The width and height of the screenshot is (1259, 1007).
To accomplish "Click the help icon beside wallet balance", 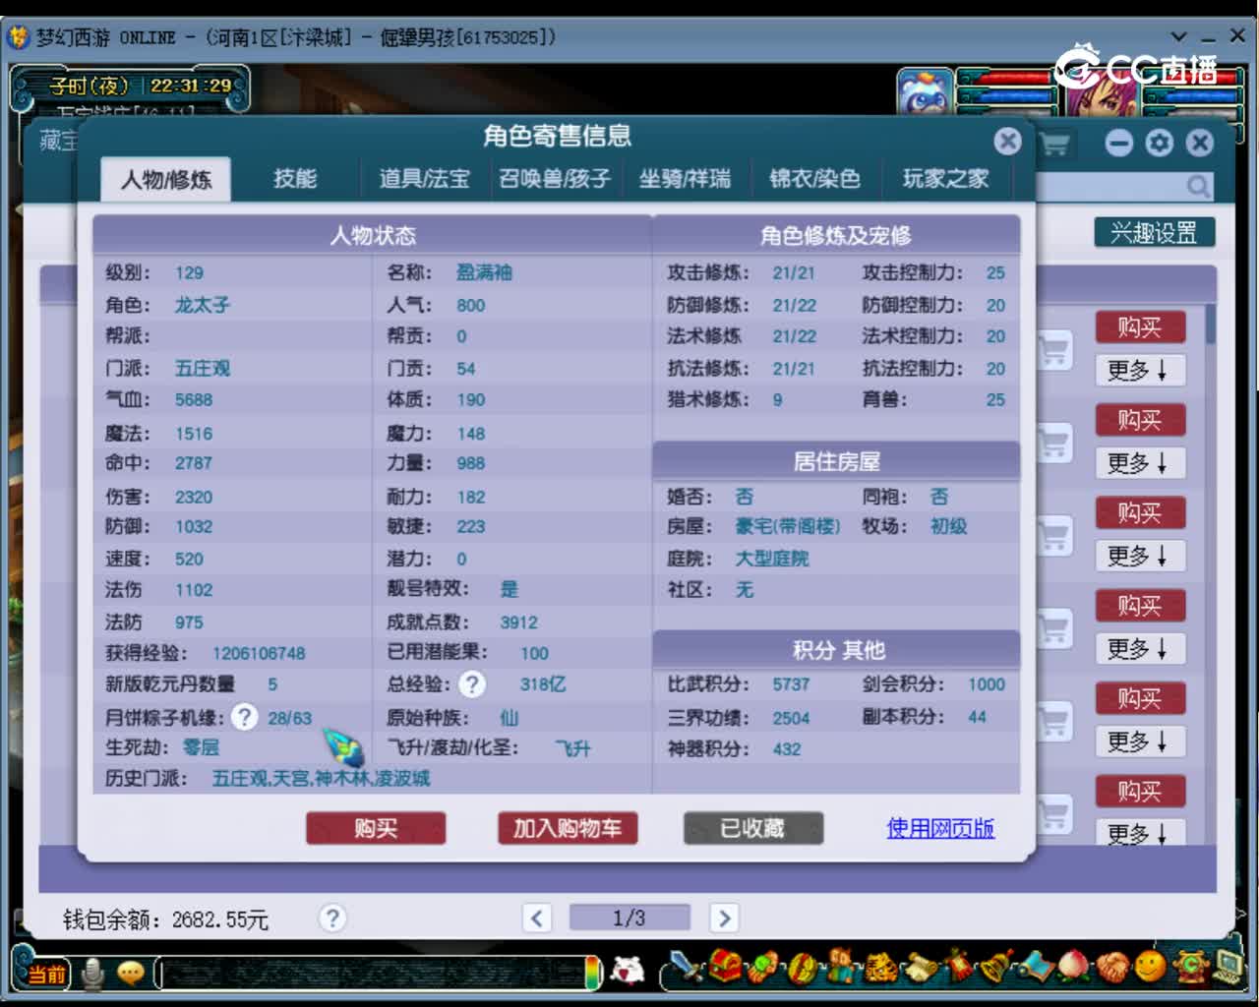I will 332,918.
